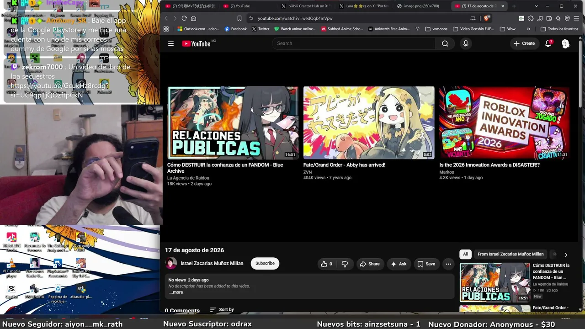Image resolution: width=585 pixels, height=329 pixels.
Task: Expand the video description with ...more
Action: pyautogui.click(x=176, y=292)
